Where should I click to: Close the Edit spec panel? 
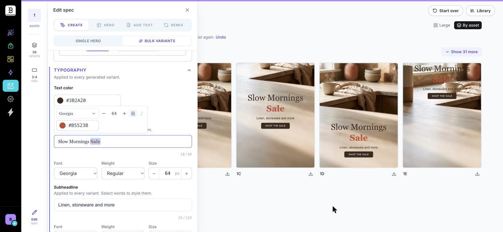187,10
